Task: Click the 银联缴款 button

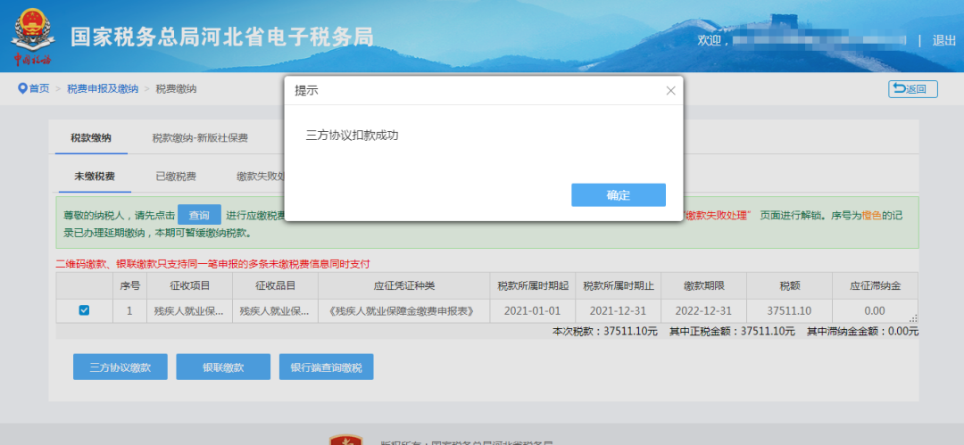Action: (223, 367)
